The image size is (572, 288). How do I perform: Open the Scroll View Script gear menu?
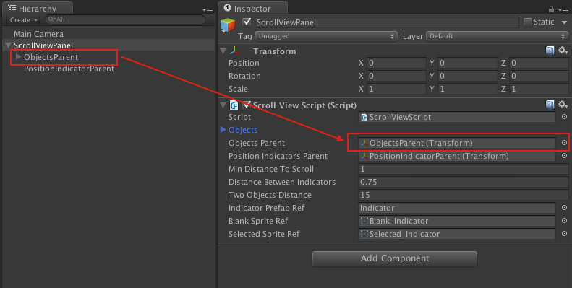[x=563, y=105]
